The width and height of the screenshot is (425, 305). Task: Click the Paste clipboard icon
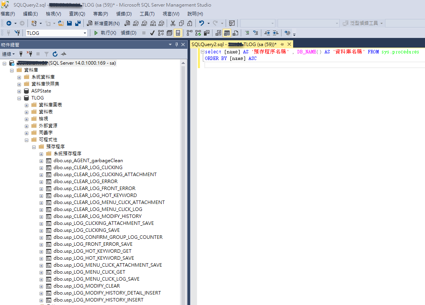click(x=190, y=23)
